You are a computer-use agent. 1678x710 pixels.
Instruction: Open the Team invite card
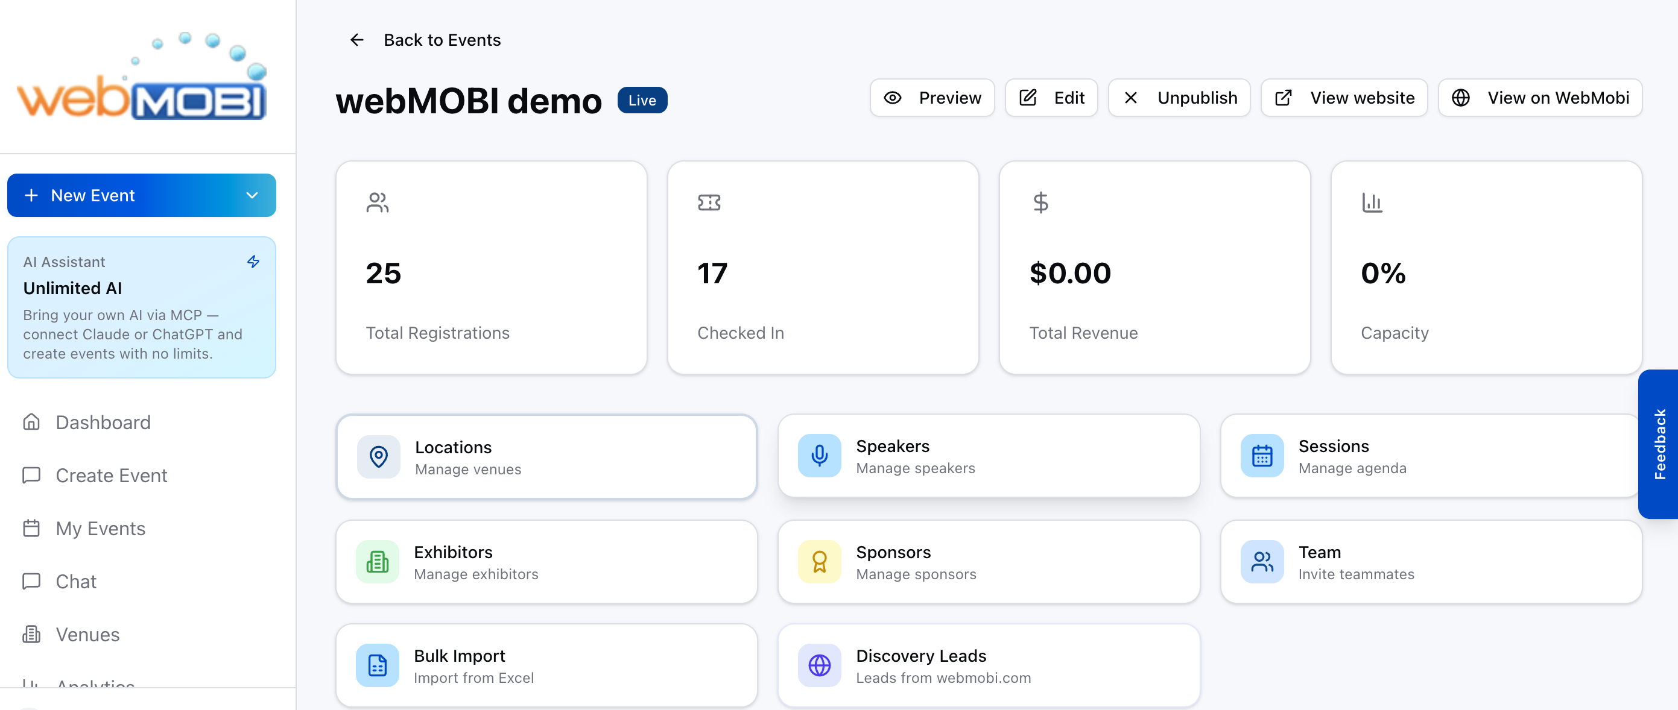click(1431, 562)
